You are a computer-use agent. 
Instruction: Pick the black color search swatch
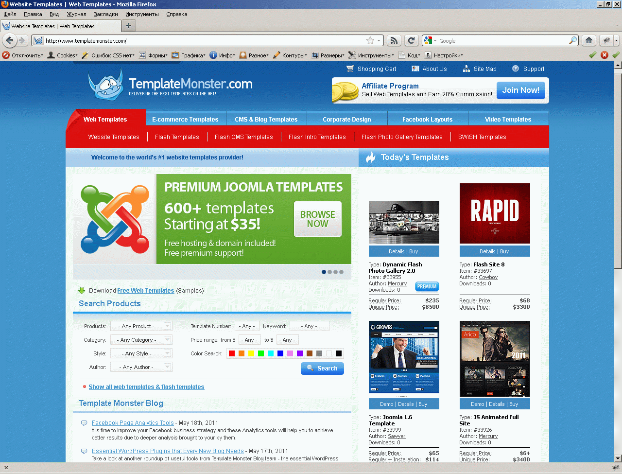coord(339,353)
